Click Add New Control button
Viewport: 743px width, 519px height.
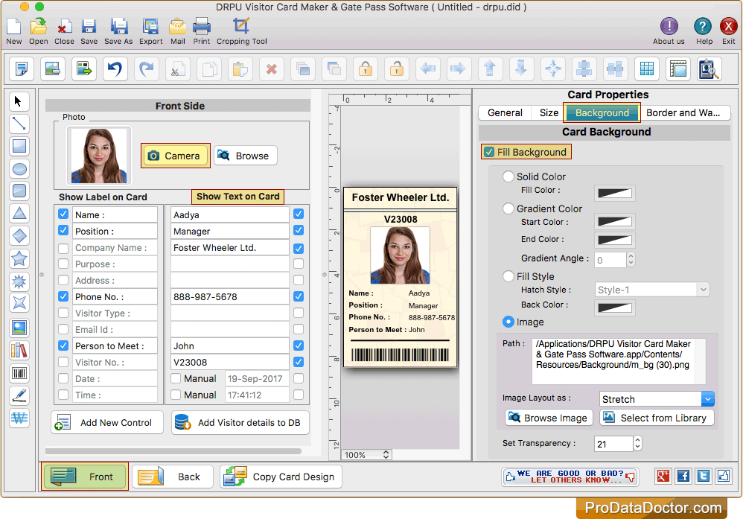coord(107,423)
